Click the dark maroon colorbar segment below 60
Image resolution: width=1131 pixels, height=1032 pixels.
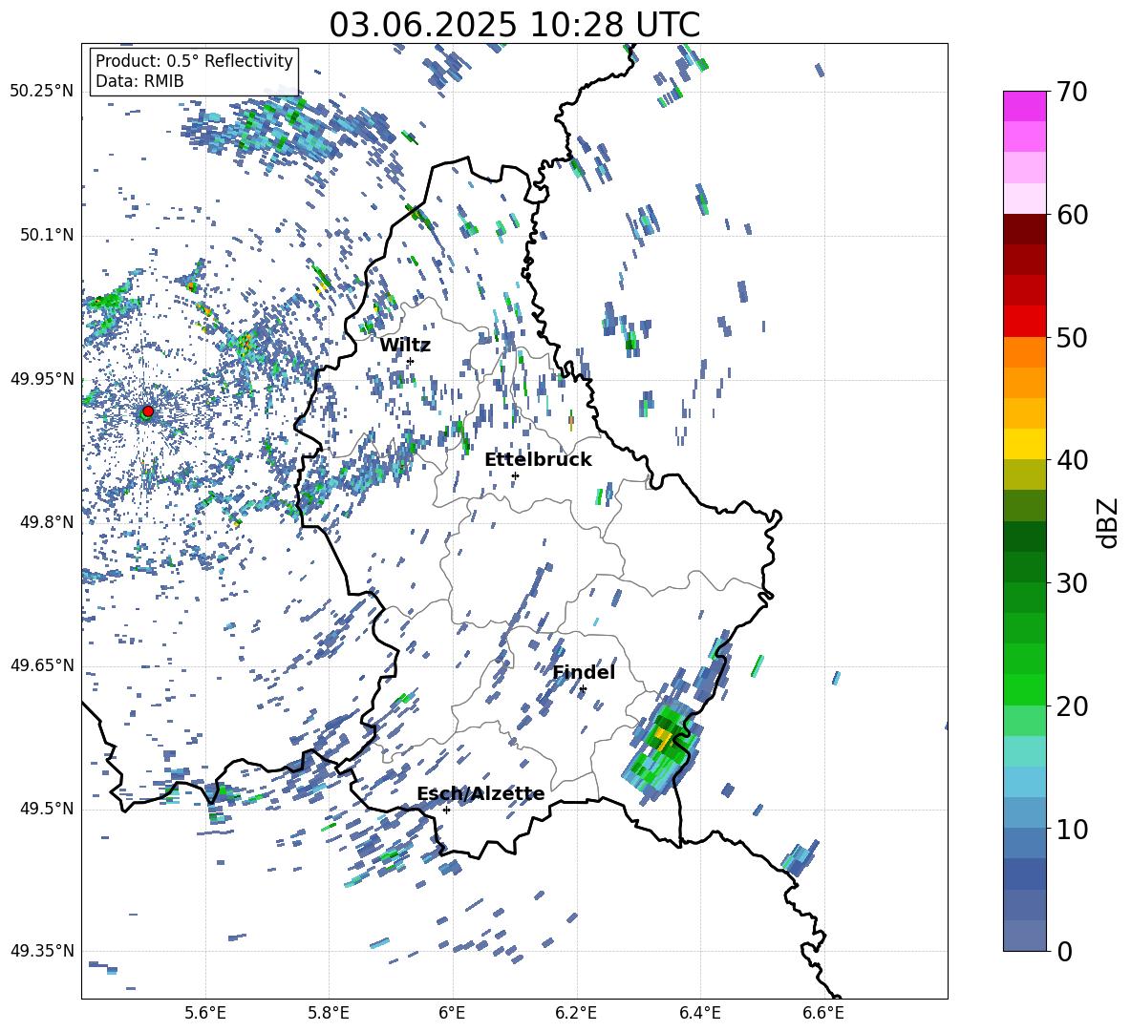point(1025,229)
